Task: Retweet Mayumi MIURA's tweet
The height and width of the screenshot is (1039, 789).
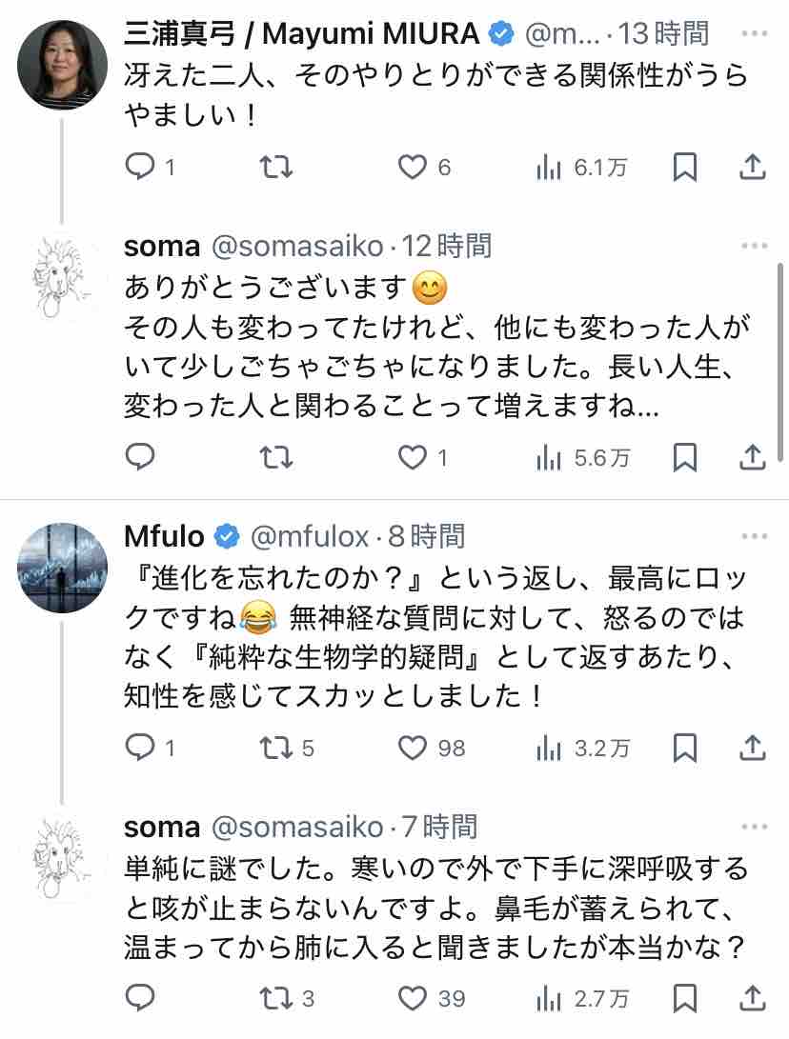Action: pos(276,168)
